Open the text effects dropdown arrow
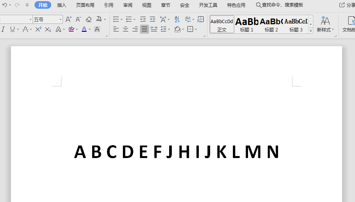This screenshot has width=355, height=202. tap(64, 30)
